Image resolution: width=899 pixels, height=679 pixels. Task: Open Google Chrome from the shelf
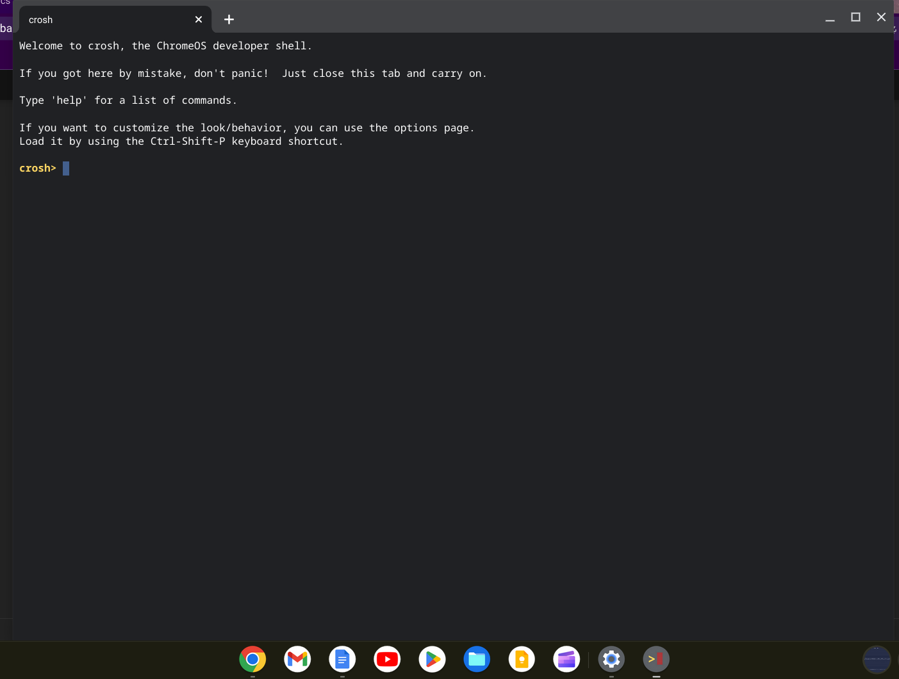pos(252,659)
